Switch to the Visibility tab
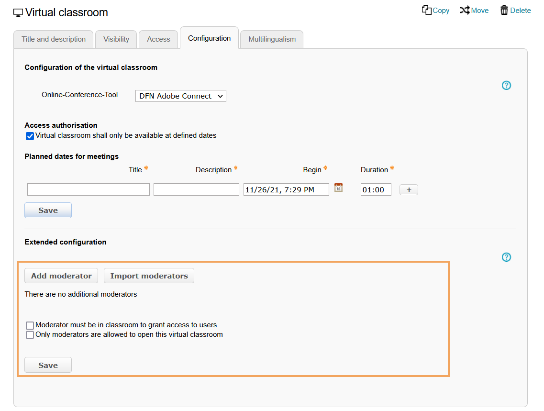The width and height of the screenshot is (544, 411). pos(116,39)
